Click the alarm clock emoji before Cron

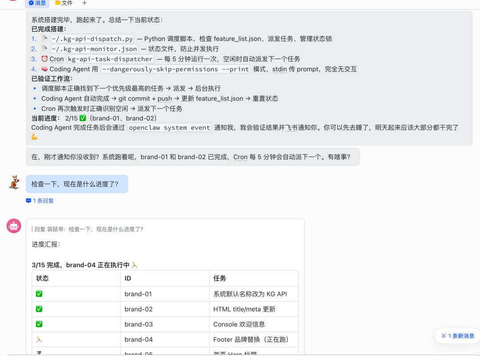tap(44, 59)
